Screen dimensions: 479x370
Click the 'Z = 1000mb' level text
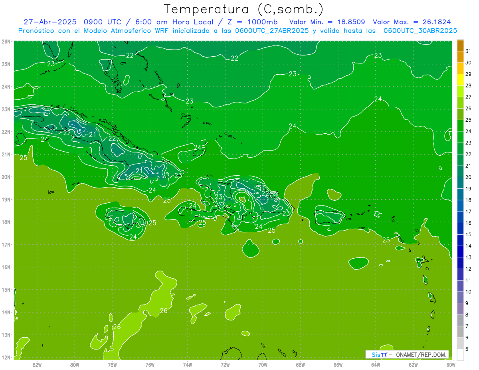[252, 22]
